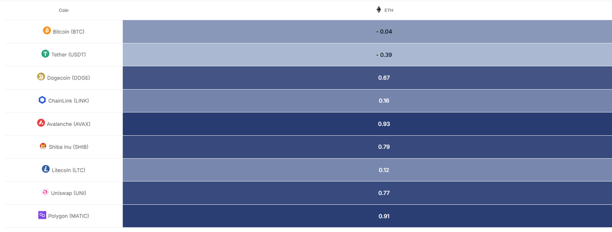
Task: Click the -0.04 Bitcoin correlation cell
Action: click(384, 32)
